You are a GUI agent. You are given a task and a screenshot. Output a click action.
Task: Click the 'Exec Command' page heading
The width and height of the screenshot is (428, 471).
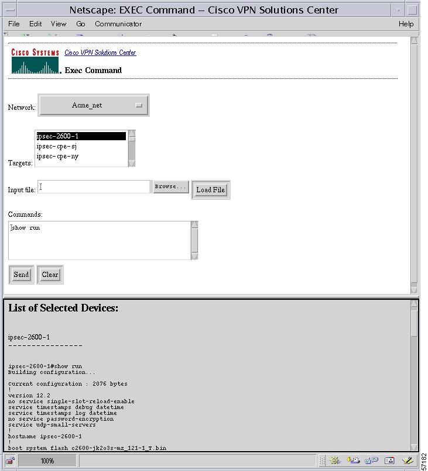(x=93, y=70)
